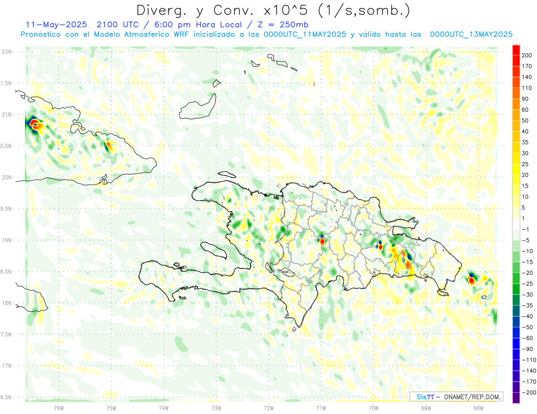The width and height of the screenshot is (537, 414).
Task: Click the positive 110 color bar label
Action: [x=527, y=88]
